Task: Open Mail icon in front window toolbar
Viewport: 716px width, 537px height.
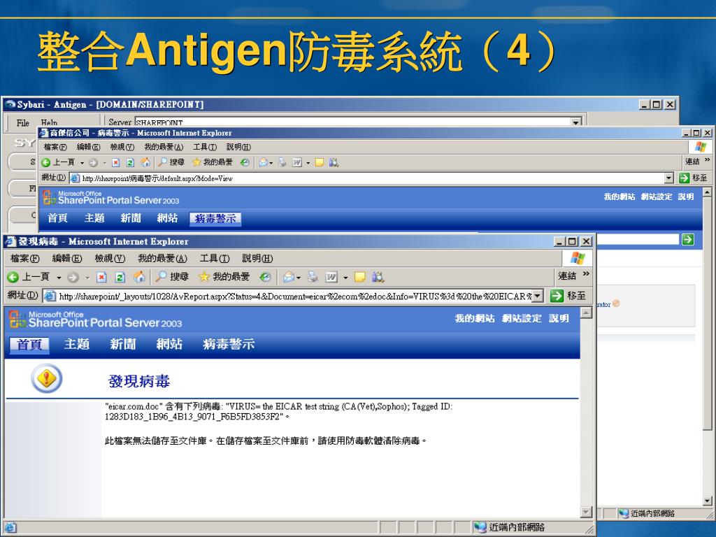Action: click(289, 277)
